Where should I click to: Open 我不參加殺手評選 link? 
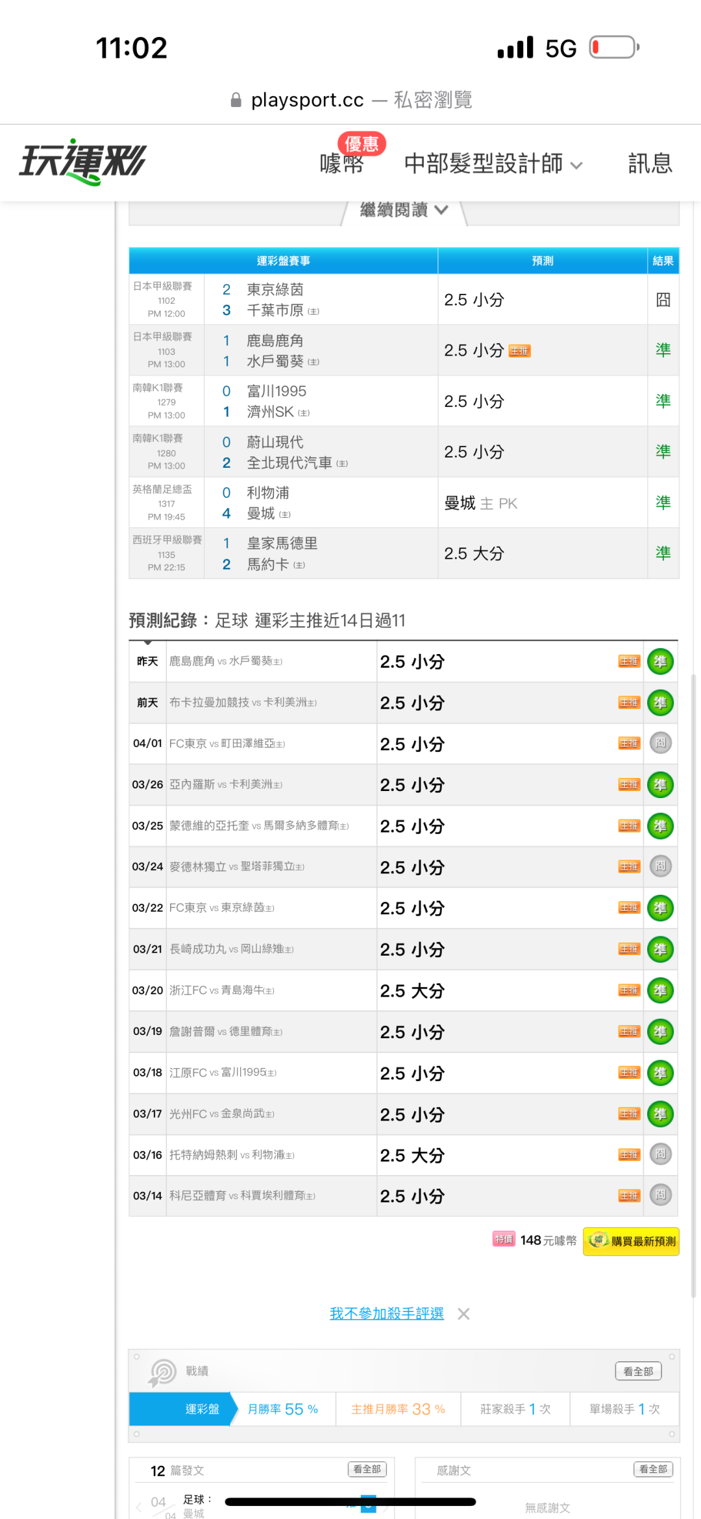[x=387, y=1314]
